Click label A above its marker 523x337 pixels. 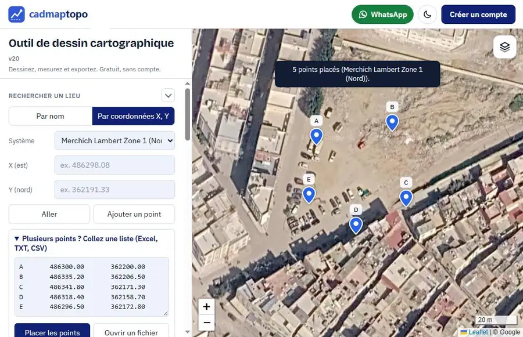[x=316, y=121]
